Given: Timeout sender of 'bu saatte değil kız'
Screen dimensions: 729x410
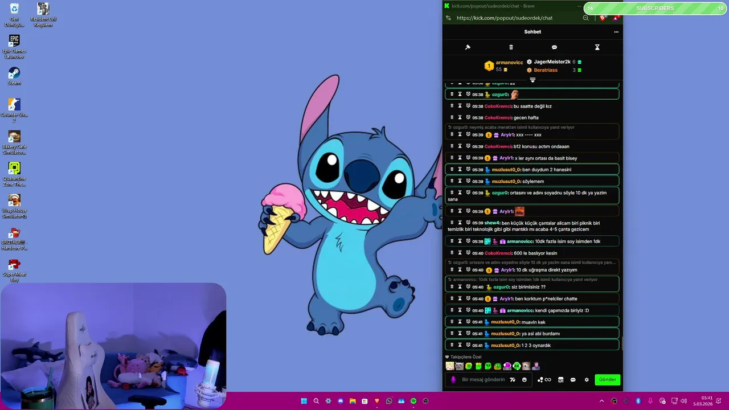Looking at the screenshot, I should [x=460, y=106].
